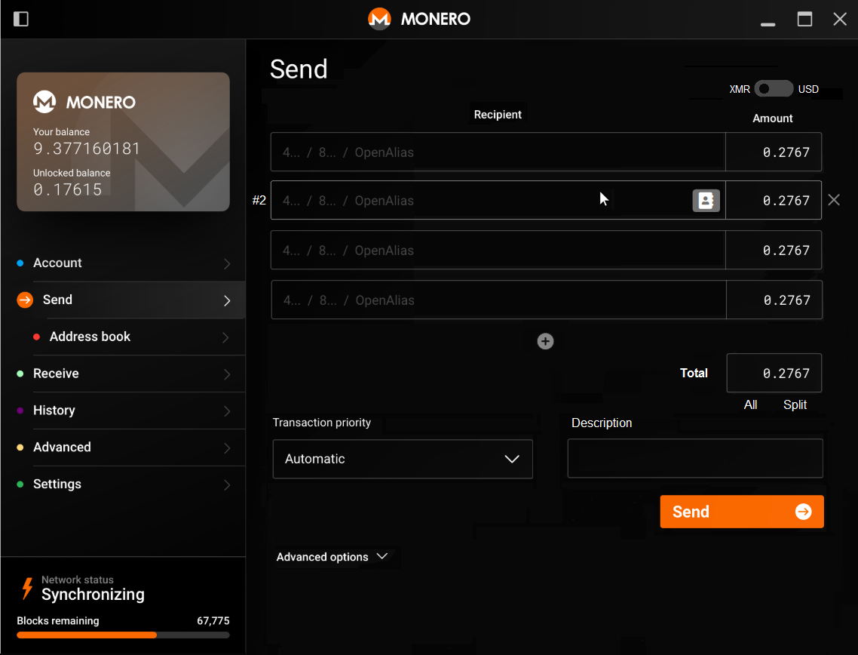Focus the third recipient address field
The width and height of the screenshot is (858, 655).
(x=498, y=250)
